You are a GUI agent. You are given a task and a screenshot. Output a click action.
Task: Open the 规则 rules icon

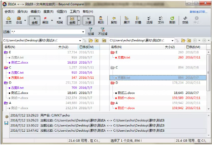101,20
